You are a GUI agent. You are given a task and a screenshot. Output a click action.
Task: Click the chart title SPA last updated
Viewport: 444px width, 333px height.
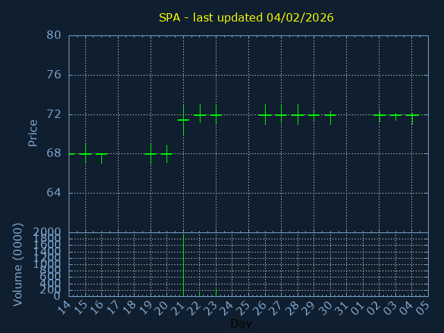246,18
